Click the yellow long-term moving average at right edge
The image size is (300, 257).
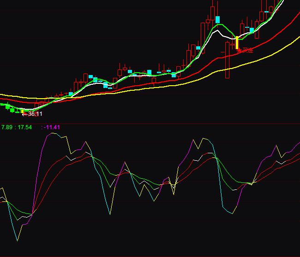click(x=295, y=38)
